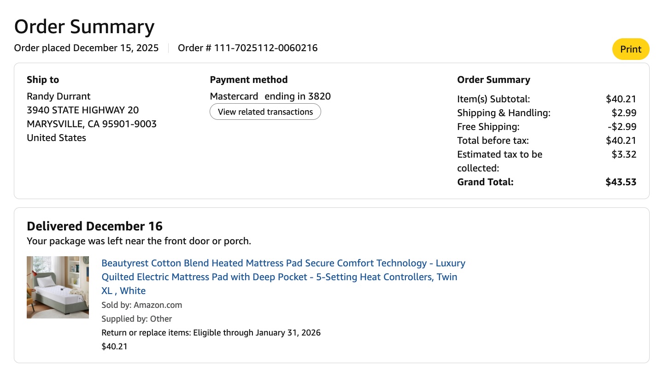Open View related transactions
Viewport: 663px width, 377px height.
point(265,112)
